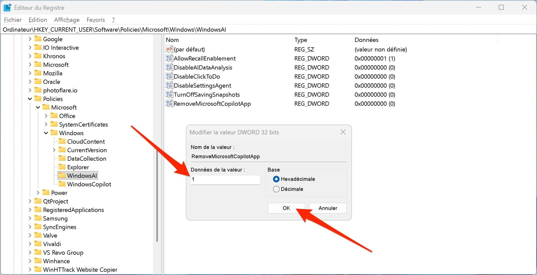Click the DisableClickToDo DWORD icon

pos(169,76)
